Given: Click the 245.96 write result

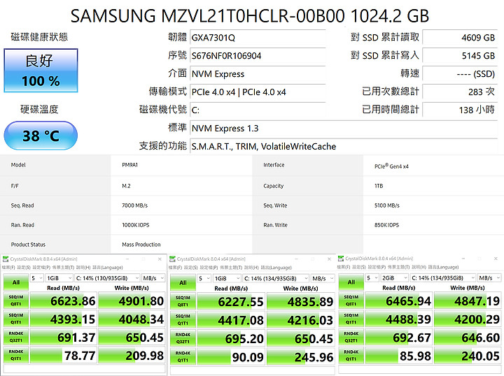Looking at the screenshot, I should coord(300,356).
